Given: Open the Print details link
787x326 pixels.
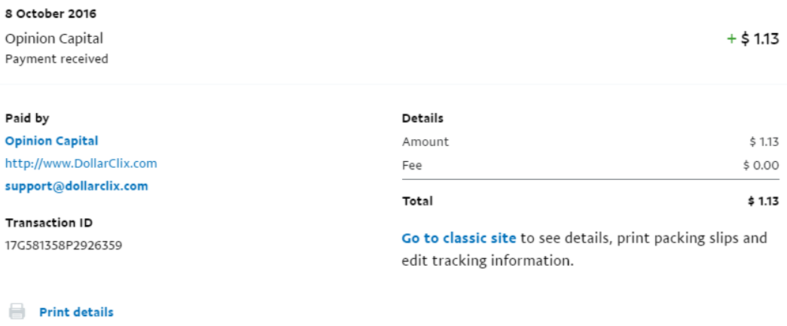Looking at the screenshot, I should pos(76,312).
